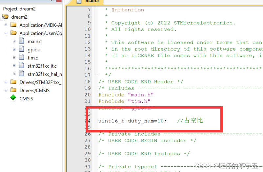Image resolution: width=263 pixels, height=172 pixels.
Task: Click the Application/User/Core open folder icon
Action: [13, 33]
